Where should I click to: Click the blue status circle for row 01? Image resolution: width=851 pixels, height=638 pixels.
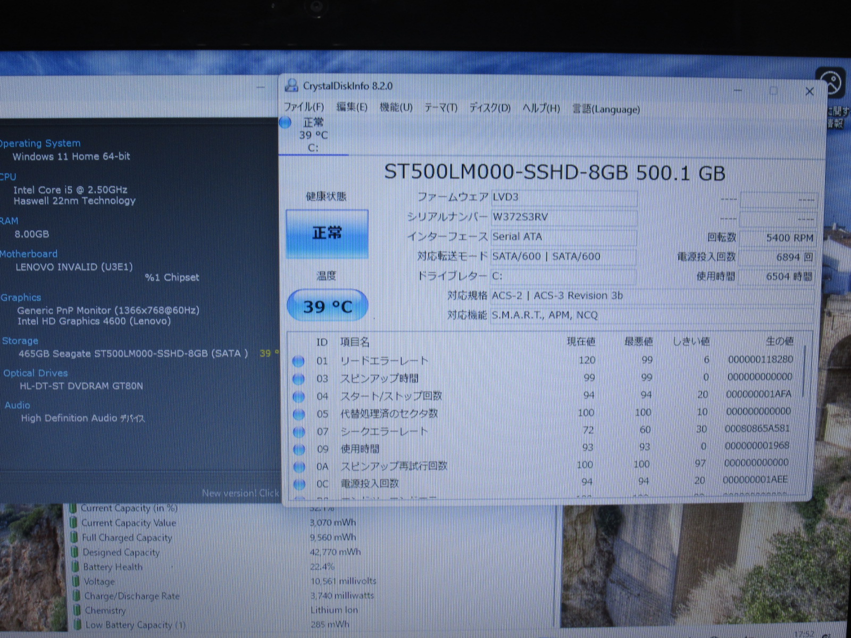tap(298, 361)
